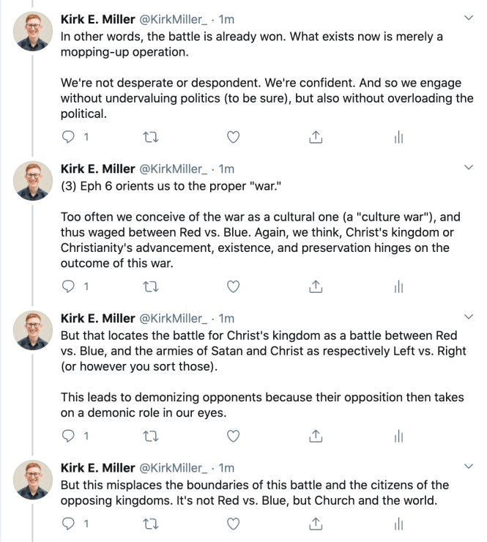The width and height of the screenshot is (487, 542).
Task: Open the chevron menu on the 'demonizing opponents' tweet
Action: coord(469,317)
